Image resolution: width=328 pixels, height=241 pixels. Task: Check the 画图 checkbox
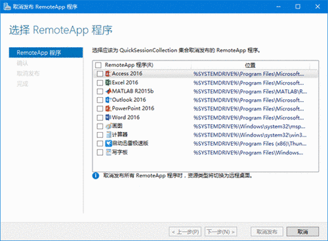[100, 126]
